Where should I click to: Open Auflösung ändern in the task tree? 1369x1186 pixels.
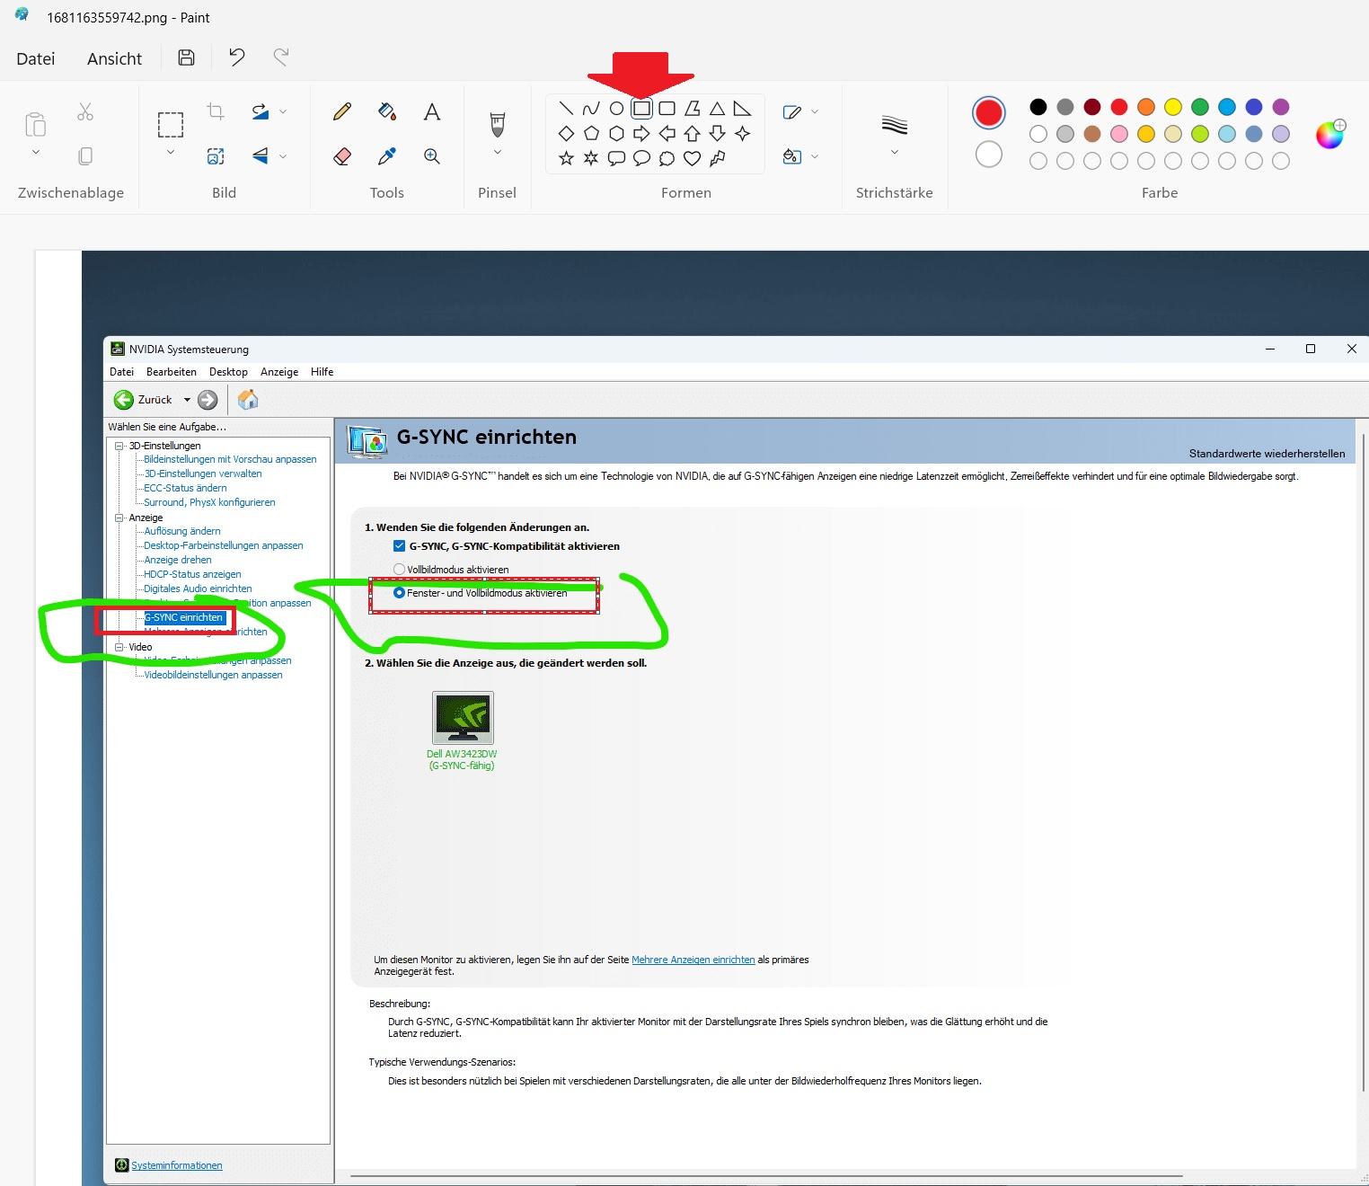click(182, 531)
